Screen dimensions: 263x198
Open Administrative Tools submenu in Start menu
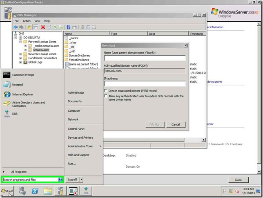(x=84, y=146)
